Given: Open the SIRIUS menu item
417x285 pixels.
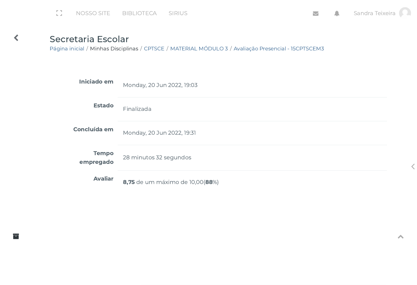Looking at the screenshot, I should 178,13.
